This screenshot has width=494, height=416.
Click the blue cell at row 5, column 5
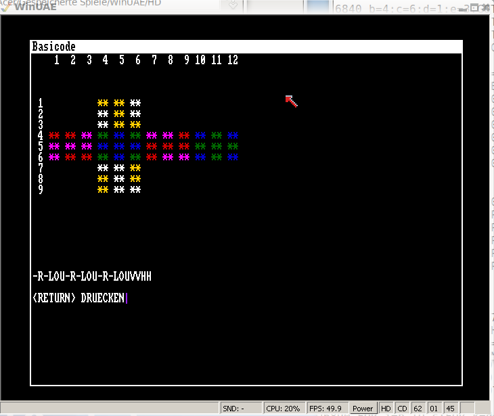point(119,147)
